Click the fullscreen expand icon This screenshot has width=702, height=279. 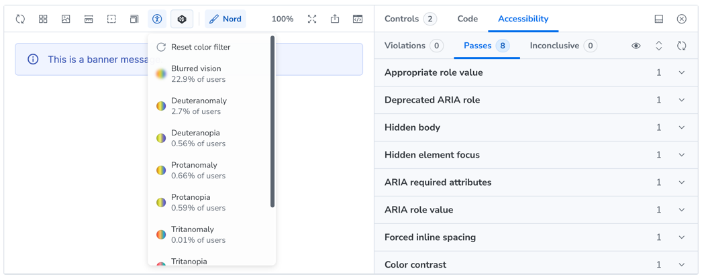[x=312, y=19]
